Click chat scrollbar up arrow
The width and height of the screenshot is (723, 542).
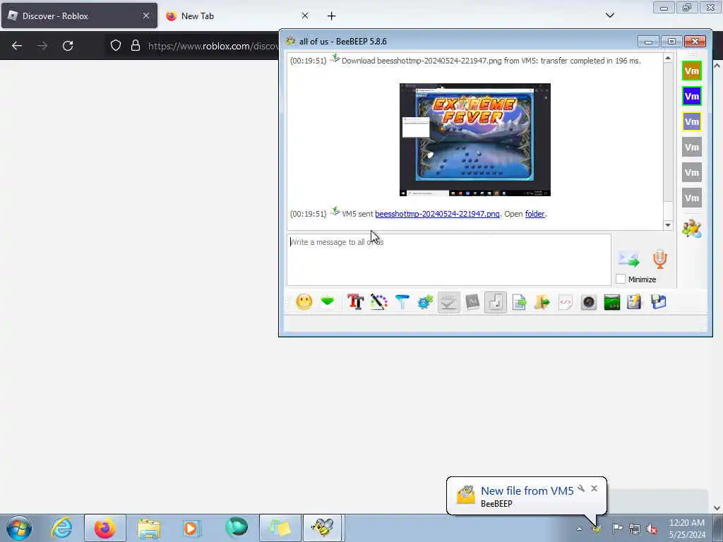point(668,59)
